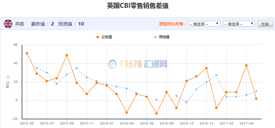Select the first orange data point at 2015-05

27,53
